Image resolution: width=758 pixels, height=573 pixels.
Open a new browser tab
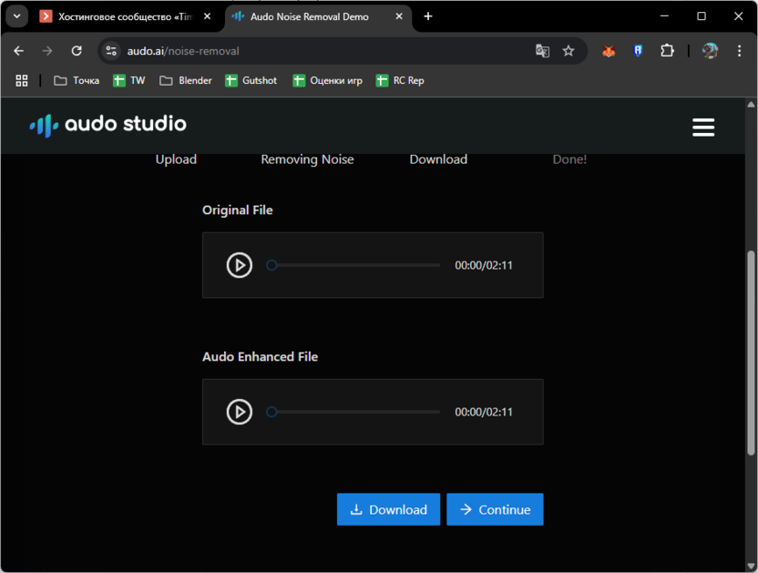(428, 16)
